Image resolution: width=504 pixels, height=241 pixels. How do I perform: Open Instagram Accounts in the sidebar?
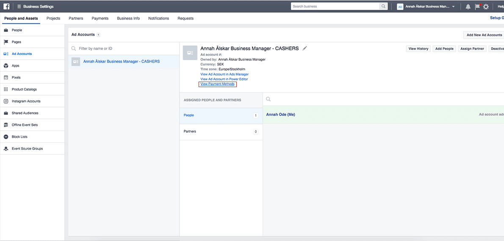26,101
